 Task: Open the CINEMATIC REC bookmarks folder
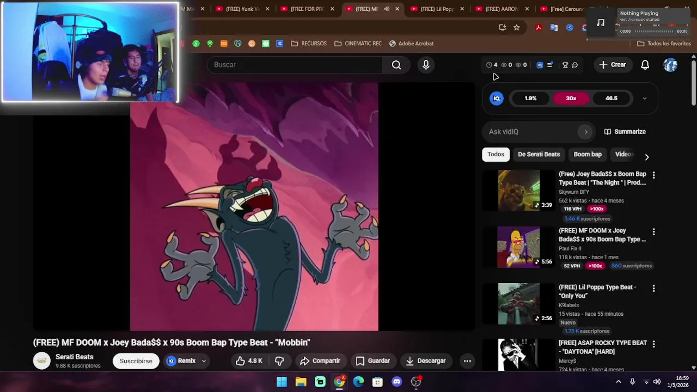(358, 44)
